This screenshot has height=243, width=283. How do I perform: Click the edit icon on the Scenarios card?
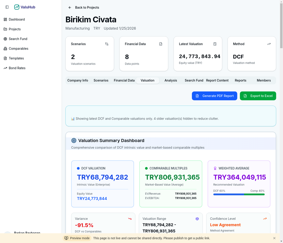tap(107, 44)
